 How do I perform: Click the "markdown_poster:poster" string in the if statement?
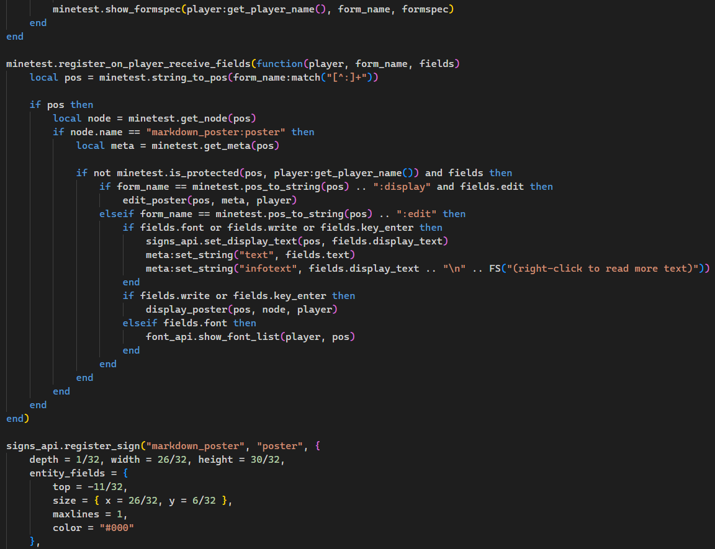pos(215,132)
